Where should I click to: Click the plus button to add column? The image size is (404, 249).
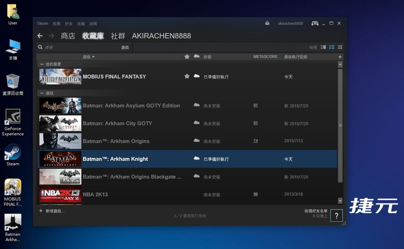340,57
